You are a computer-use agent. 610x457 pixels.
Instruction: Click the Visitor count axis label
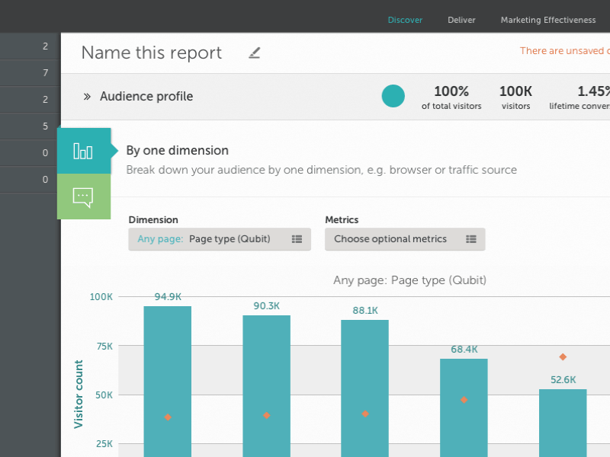tap(79, 394)
